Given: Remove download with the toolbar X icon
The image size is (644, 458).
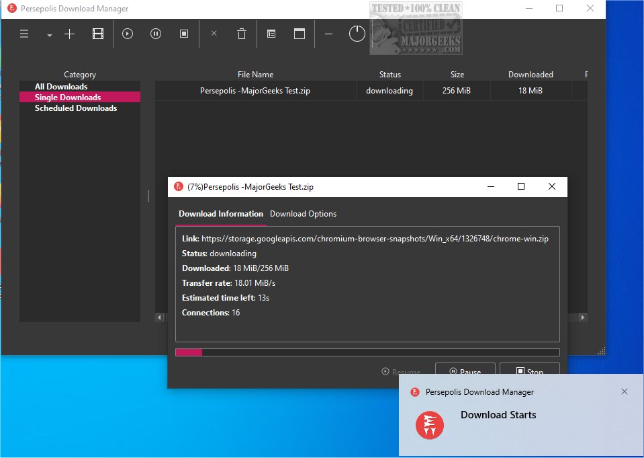Looking at the screenshot, I should [x=214, y=34].
